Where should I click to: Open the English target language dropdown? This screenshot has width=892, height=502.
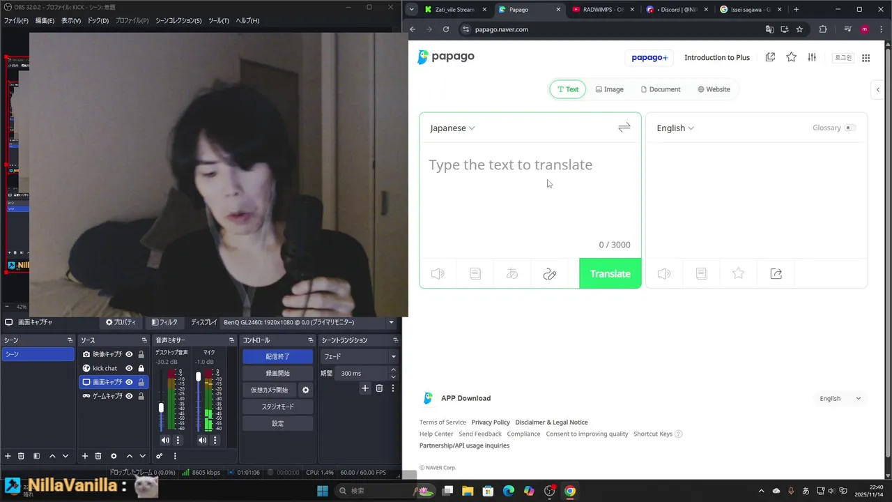point(675,128)
